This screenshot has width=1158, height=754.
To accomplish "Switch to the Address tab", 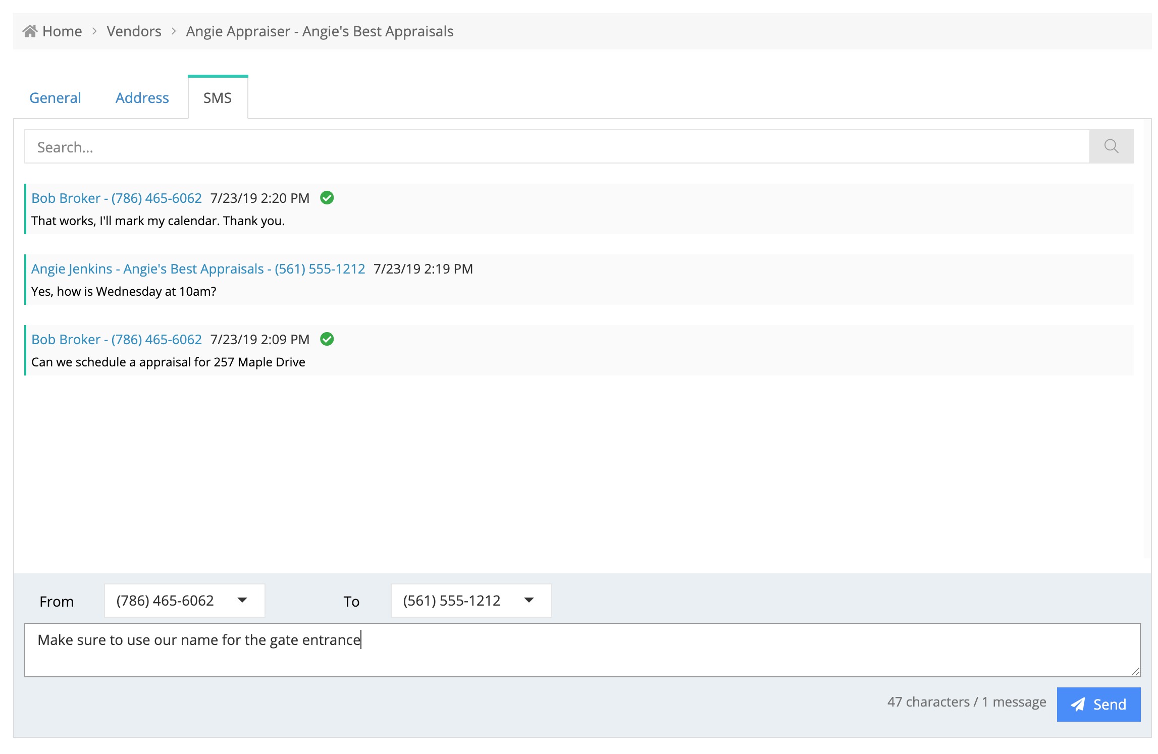I will [x=142, y=98].
